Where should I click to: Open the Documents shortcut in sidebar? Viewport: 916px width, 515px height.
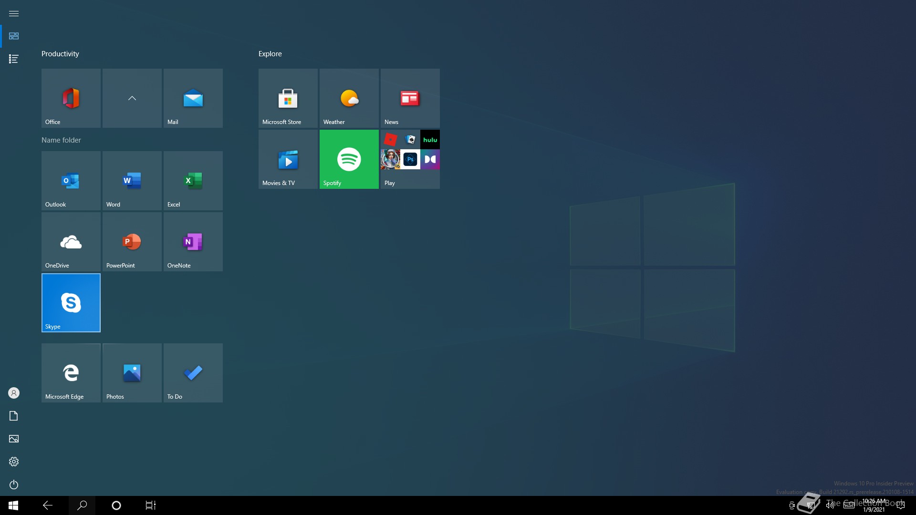pos(14,416)
